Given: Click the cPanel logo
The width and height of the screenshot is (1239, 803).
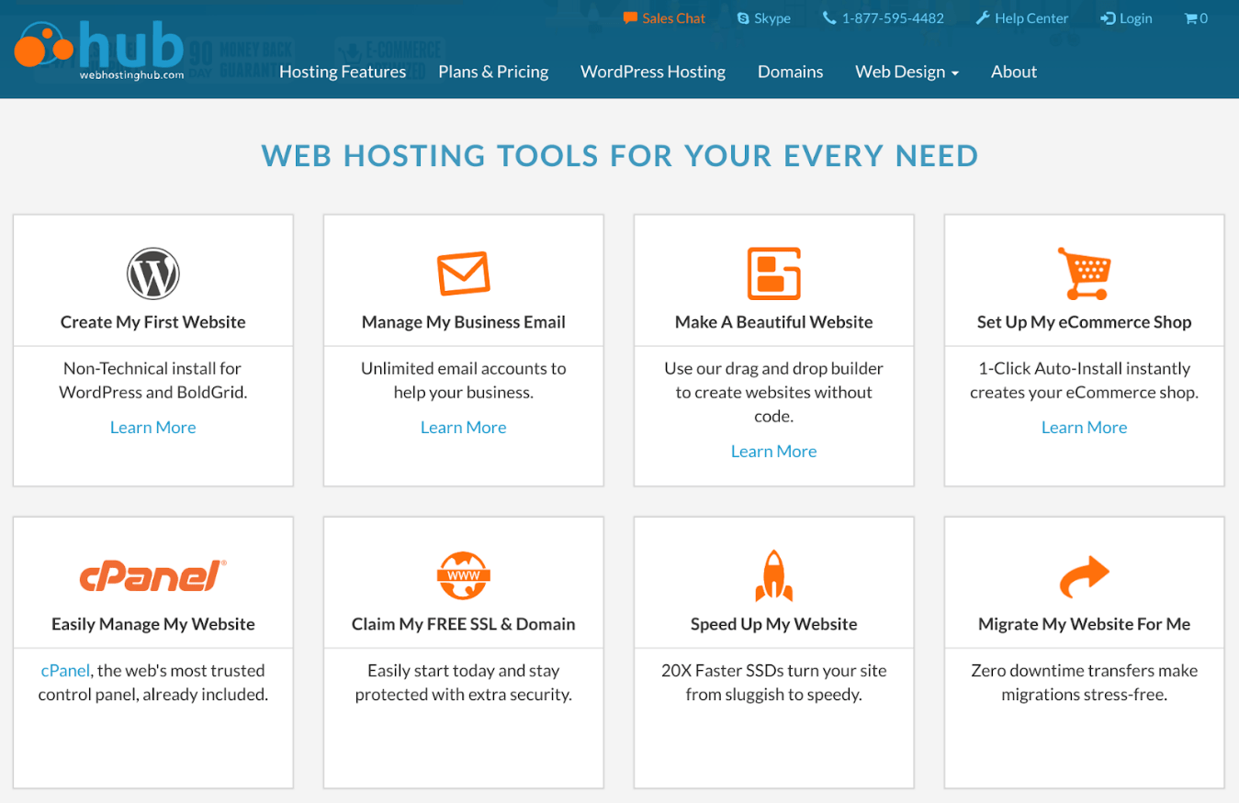Looking at the screenshot, I should (x=153, y=575).
